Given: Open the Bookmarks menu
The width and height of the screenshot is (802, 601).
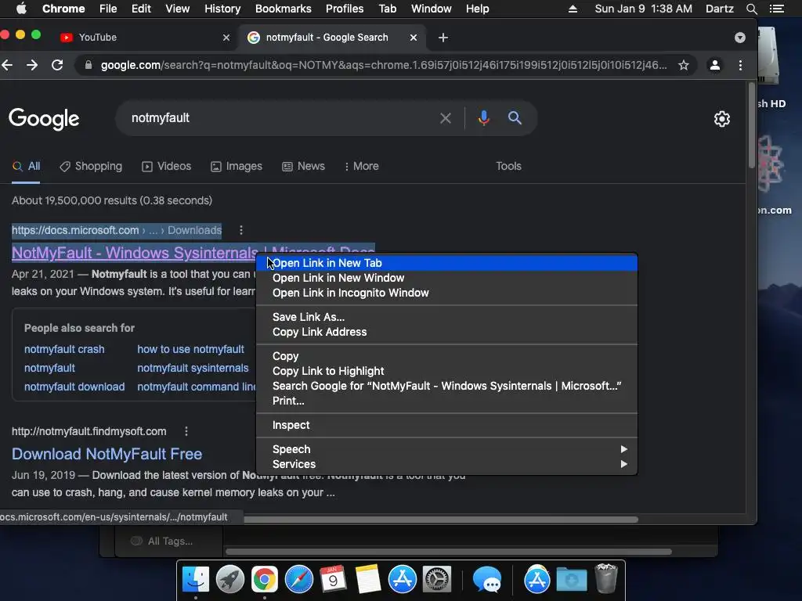Looking at the screenshot, I should [283, 9].
